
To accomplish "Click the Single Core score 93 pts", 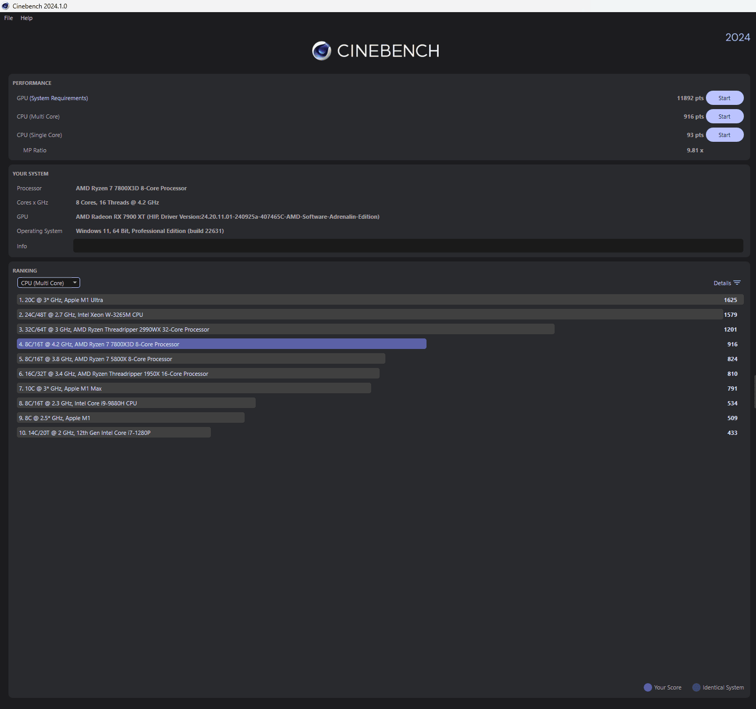I will [x=695, y=135].
